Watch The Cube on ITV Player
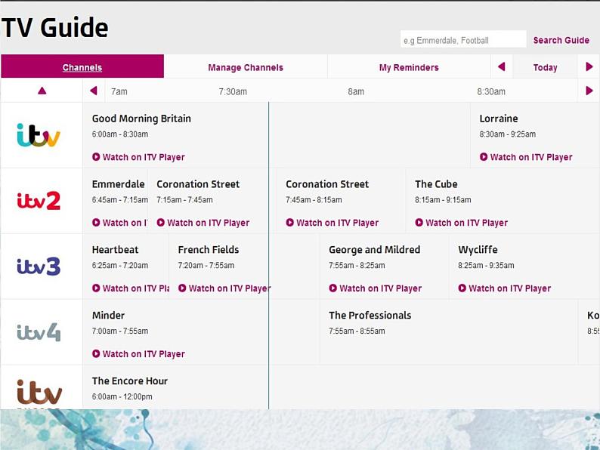The width and height of the screenshot is (600, 450). coord(462,223)
